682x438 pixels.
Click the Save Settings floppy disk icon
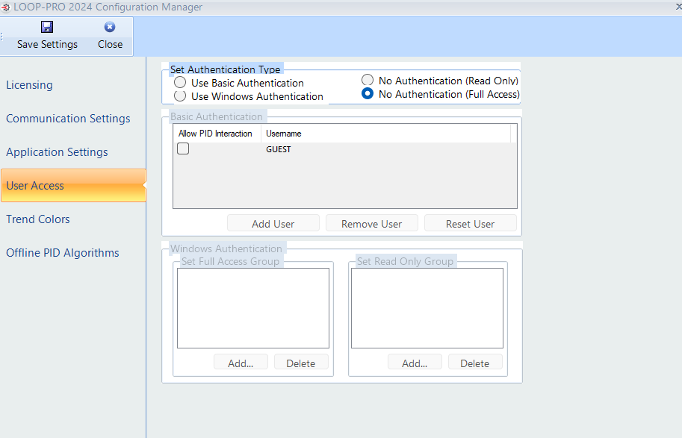click(47, 27)
